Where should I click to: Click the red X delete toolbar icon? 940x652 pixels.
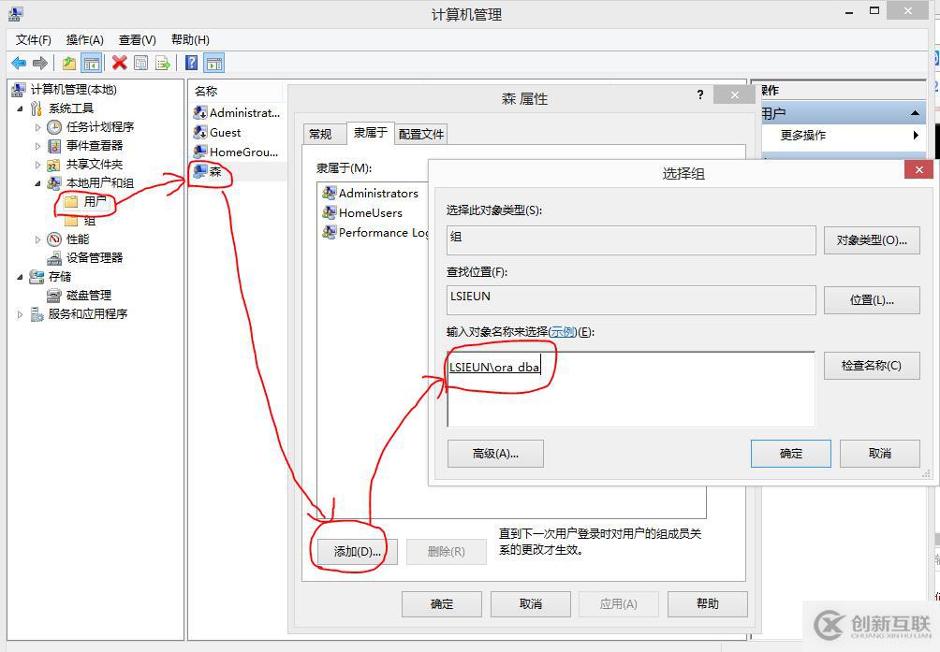tap(119, 63)
